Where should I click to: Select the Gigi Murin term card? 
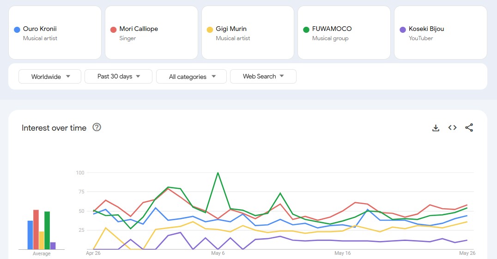point(248,33)
